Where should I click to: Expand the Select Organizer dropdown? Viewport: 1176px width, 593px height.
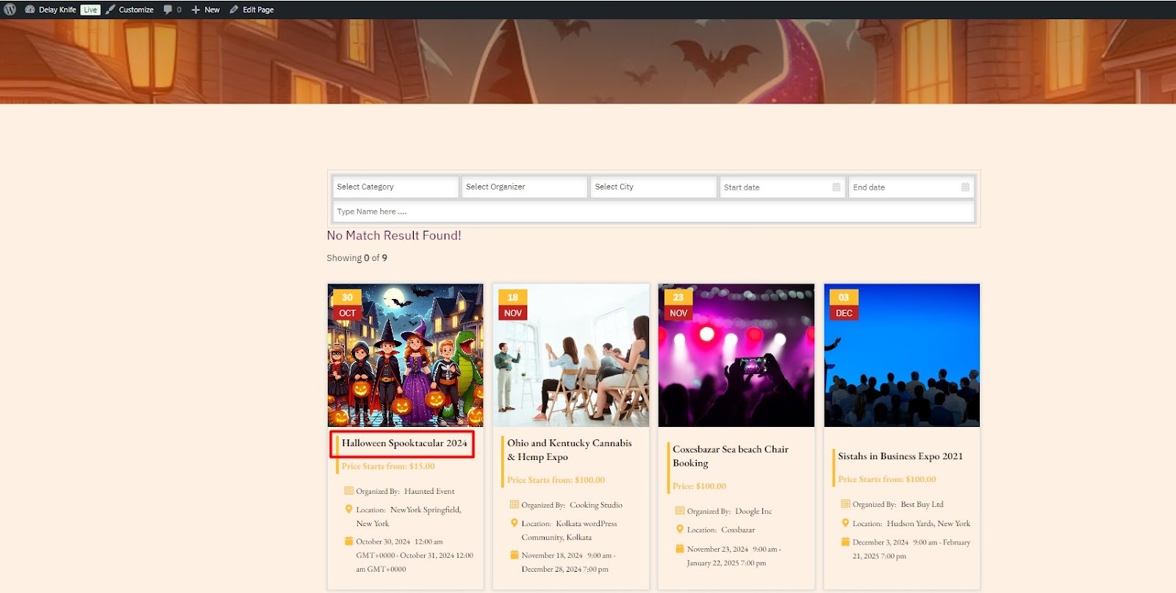click(524, 187)
